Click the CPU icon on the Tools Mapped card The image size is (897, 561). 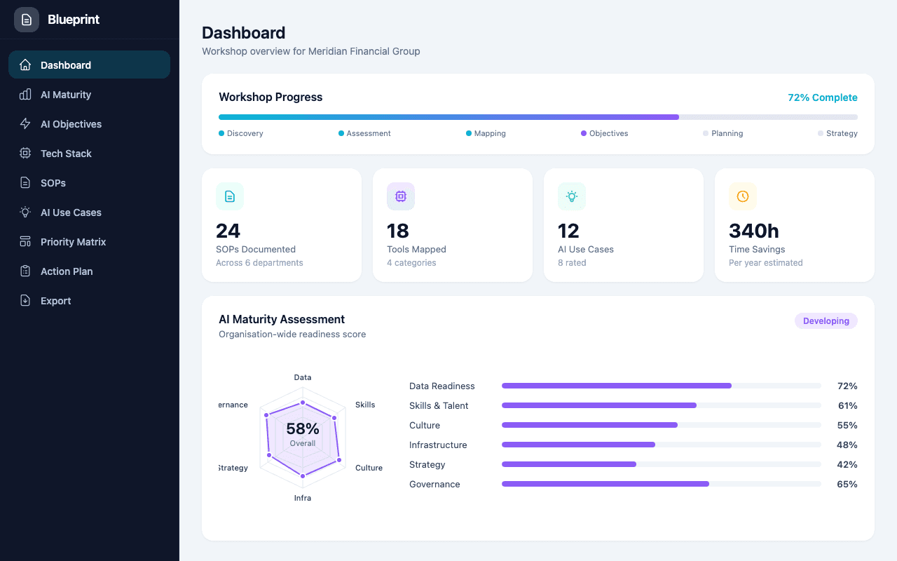[400, 196]
